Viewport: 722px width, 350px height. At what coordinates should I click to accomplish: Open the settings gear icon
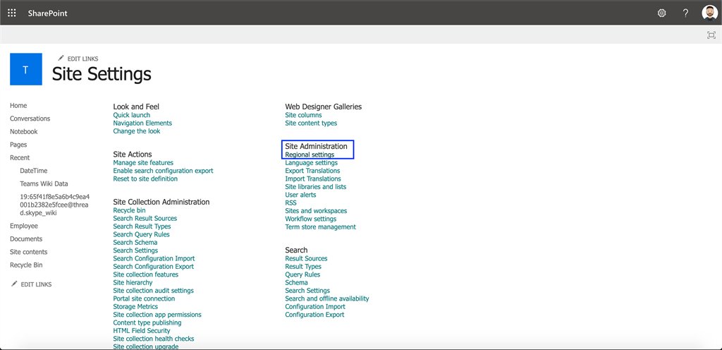point(661,13)
